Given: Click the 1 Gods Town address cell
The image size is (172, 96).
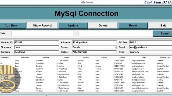Looking at the screenshot, I should (x=62, y=72).
